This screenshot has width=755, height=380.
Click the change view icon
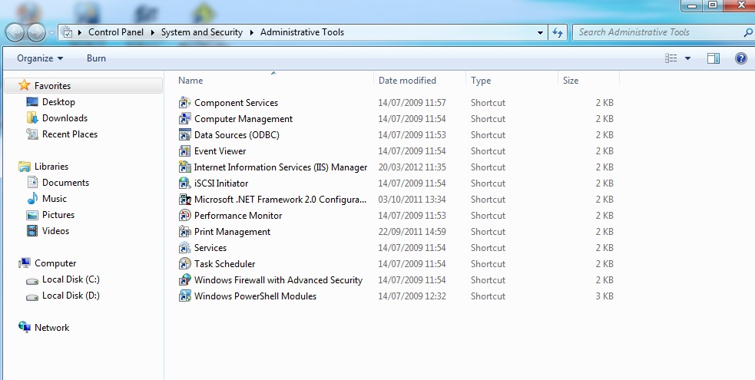tap(671, 58)
